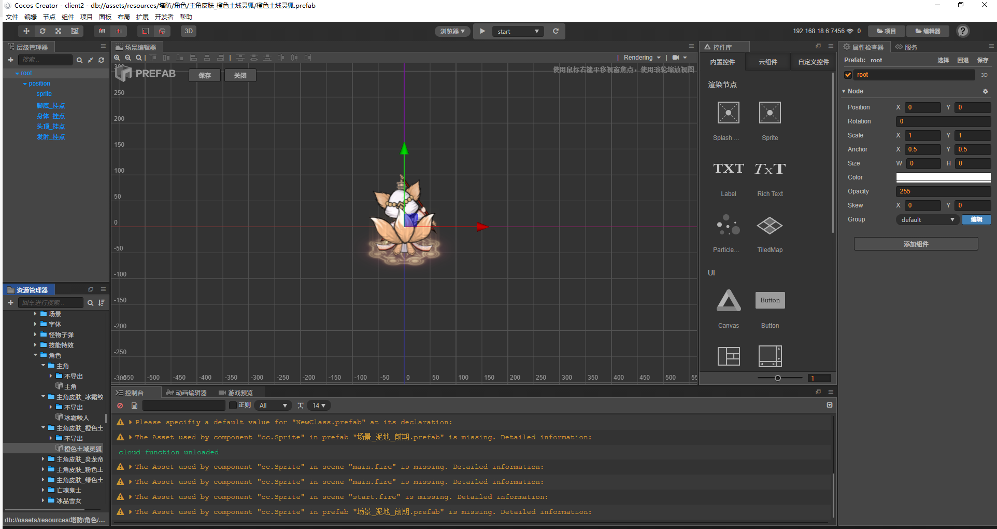This screenshot has height=529, width=997.
Task: Click the Opacity input field
Action: coord(943,191)
